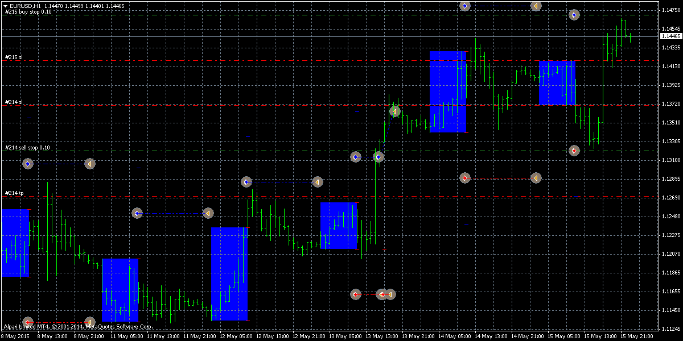Click the yellow close arrow of the 12 May buy trade

click(x=317, y=182)
